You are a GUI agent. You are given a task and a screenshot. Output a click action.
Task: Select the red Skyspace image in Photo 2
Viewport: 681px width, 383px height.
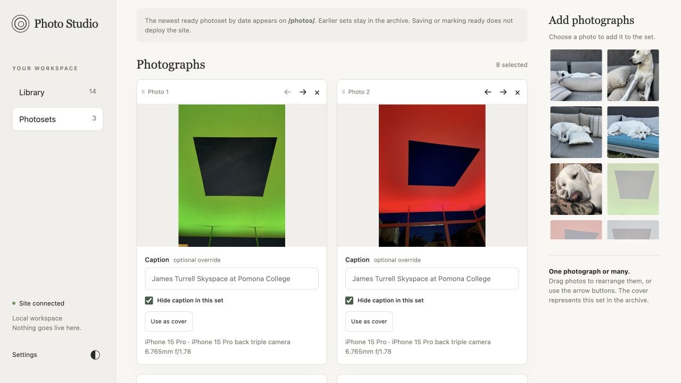click(432, 176)
